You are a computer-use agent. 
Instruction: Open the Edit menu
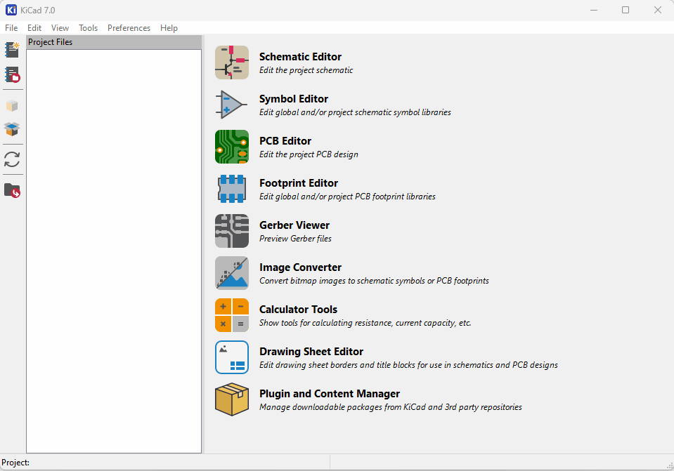coord(34,28)
